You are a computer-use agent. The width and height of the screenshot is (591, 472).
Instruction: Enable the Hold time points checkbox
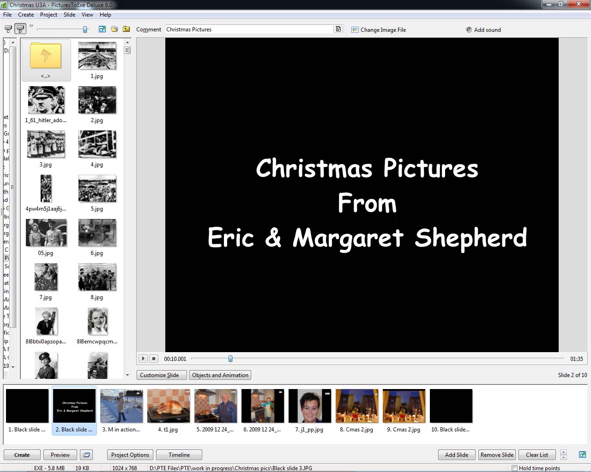[x=514, y=468]
